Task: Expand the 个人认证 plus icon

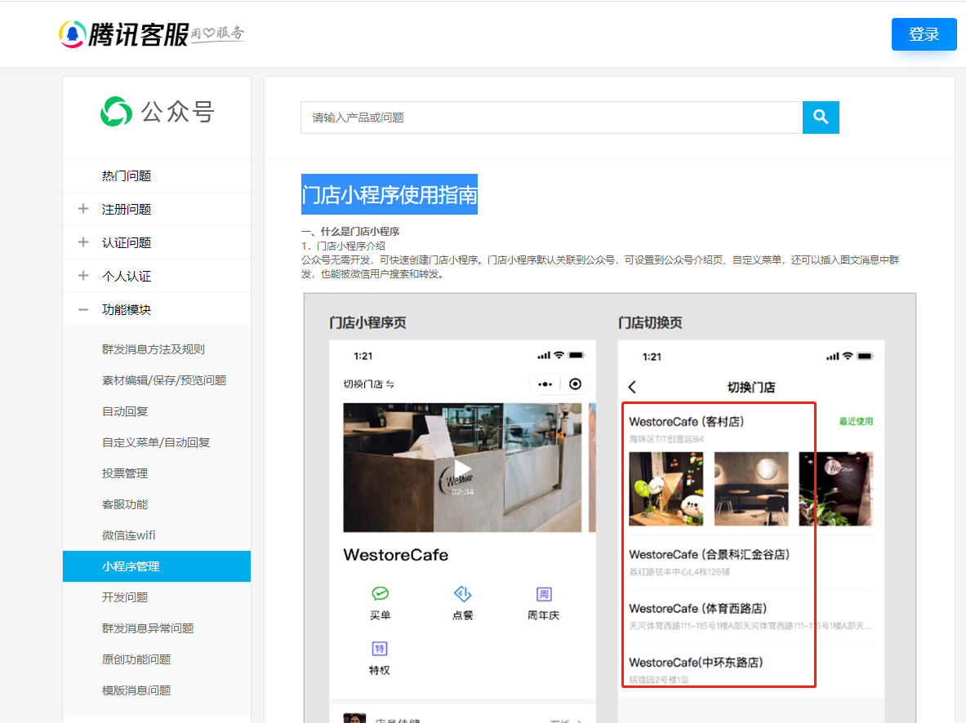Action: [x=83, y=275]
